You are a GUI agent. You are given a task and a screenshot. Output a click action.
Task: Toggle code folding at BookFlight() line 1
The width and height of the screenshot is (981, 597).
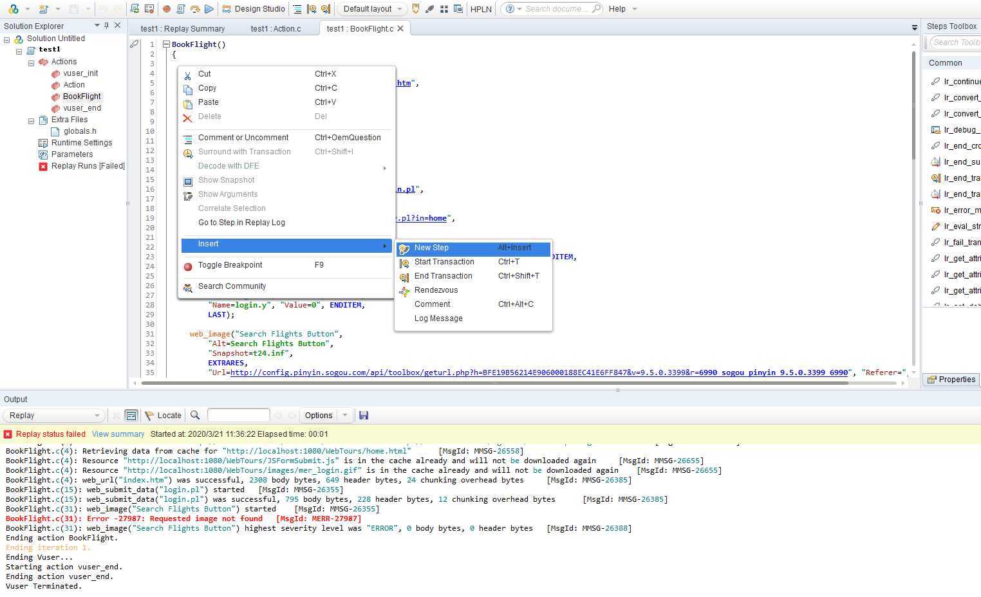[166, 44]
